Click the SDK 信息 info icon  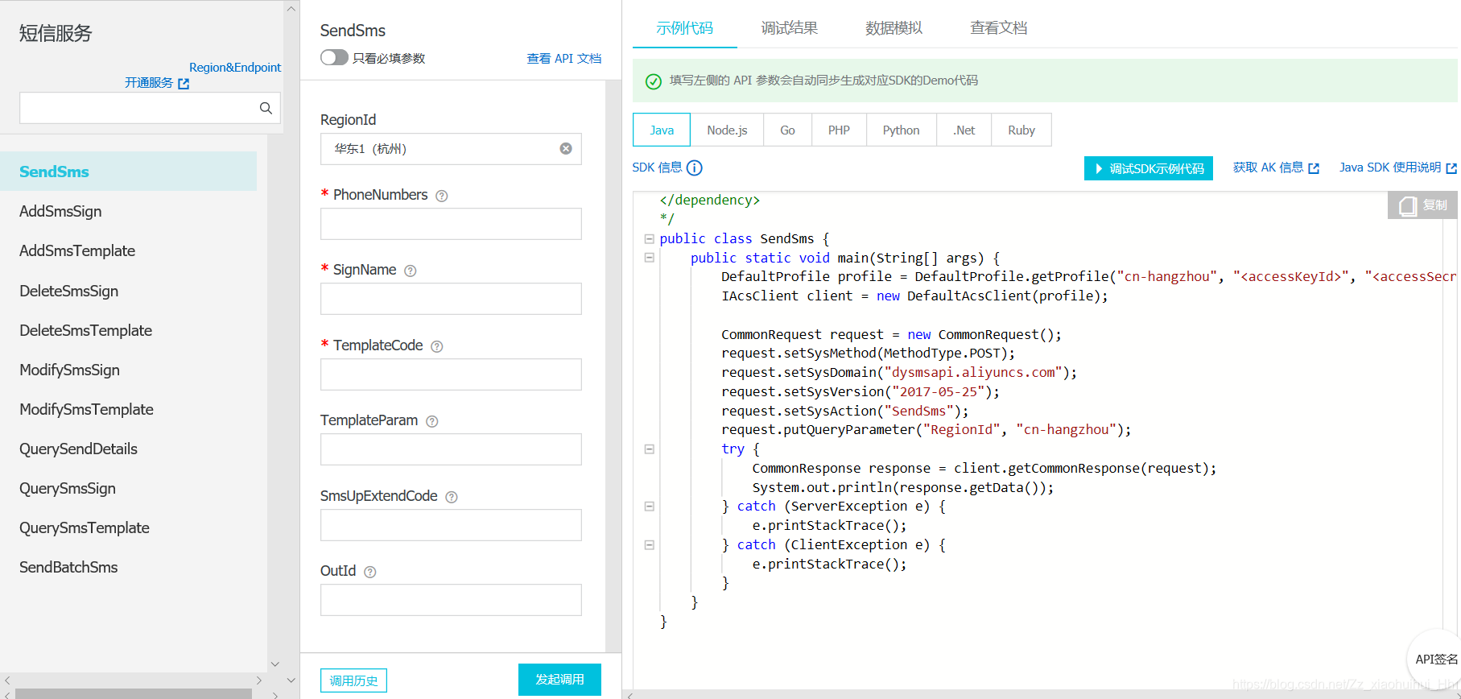click(695, 168)
